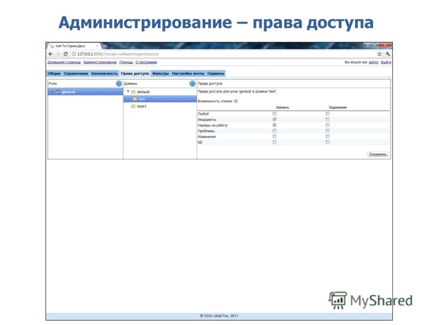
Task: Enable Удаление for Наряды на работу
Action: [x=327, y=125]
